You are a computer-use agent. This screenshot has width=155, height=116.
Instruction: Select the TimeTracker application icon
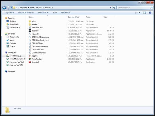pyautogui.click(x=30, y=59)
